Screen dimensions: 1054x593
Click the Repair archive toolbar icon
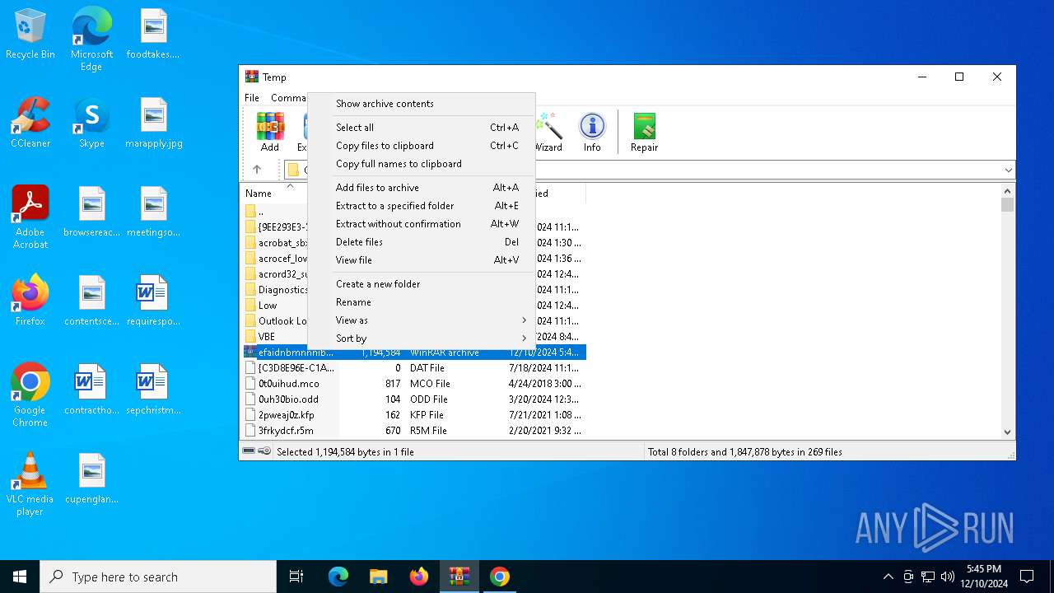644,132
